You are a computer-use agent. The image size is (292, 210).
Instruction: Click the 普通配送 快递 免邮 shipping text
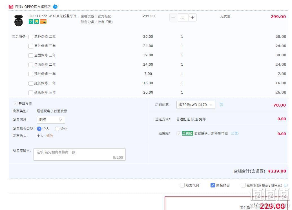pyautogui.click(x=191, y=119)
